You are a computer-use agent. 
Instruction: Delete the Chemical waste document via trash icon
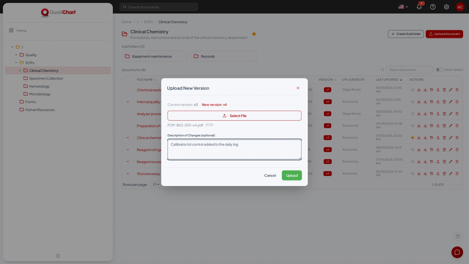(x=457, y=90)
